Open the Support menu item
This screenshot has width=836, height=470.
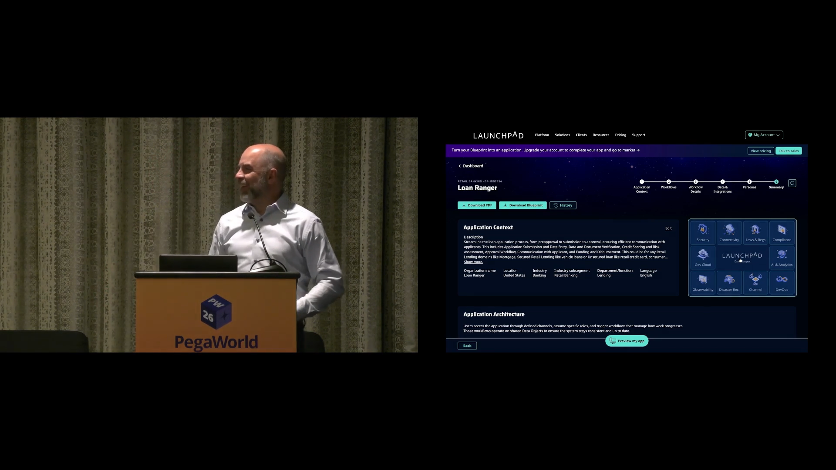click(638, 135)
